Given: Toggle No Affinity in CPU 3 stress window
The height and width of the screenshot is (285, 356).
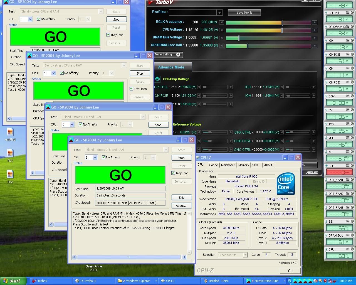Looking at the screenshot, I should click(104, 157).
